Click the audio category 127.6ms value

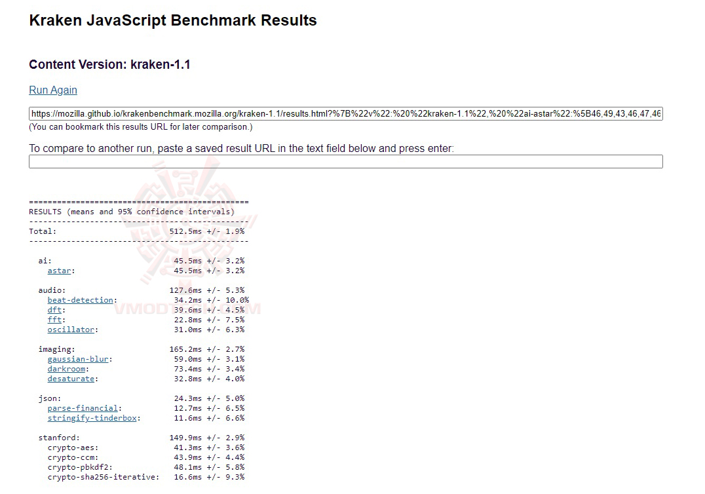185,290
